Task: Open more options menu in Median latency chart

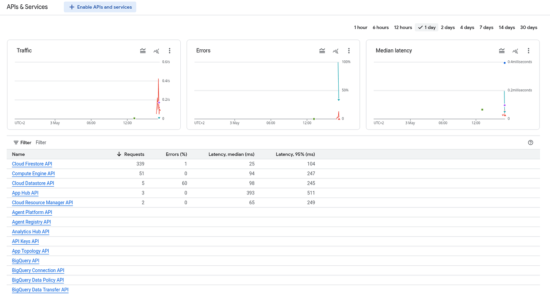Action: 528,51
